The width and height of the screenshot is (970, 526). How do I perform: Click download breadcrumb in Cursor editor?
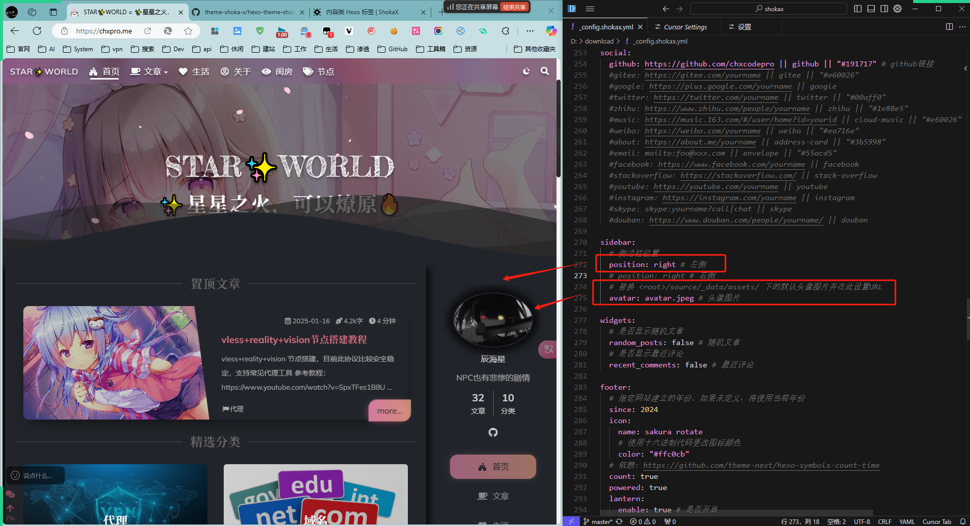coord(599,41)
